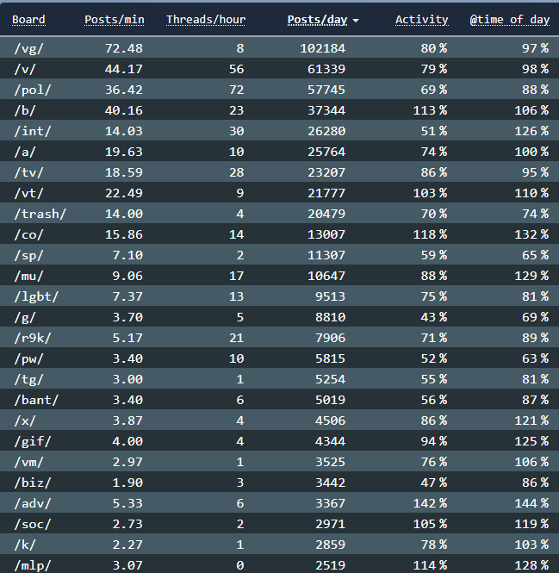Image resolution: width=559 pixels, height=573 pixels.
Task: Select the /soc/ board name
Action: [33, 524]
